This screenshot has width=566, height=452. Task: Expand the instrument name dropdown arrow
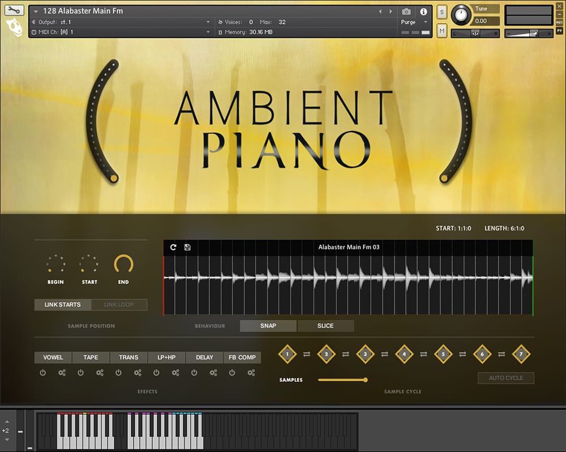click(x=36, y=11)
